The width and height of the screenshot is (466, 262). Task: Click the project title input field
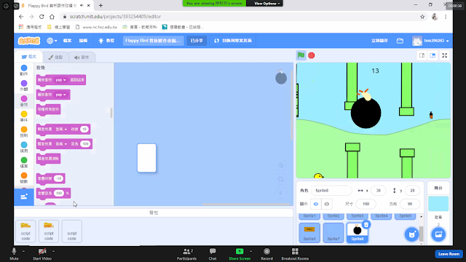(153, 41)
